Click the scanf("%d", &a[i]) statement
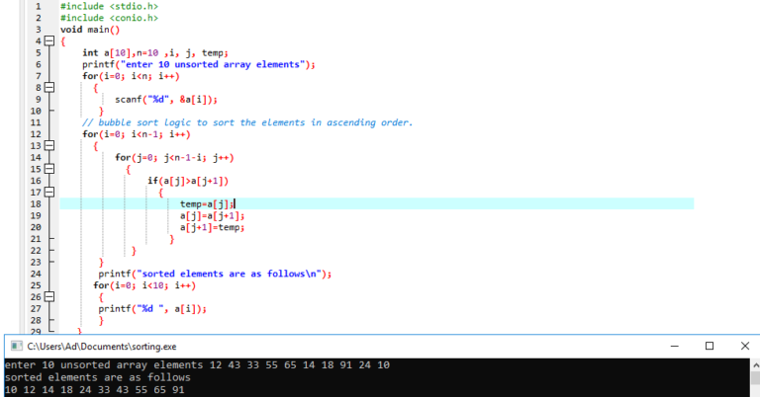 coord(166,99)
